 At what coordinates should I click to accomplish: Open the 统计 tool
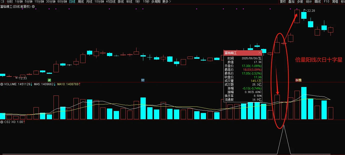(x=309, y=1)
